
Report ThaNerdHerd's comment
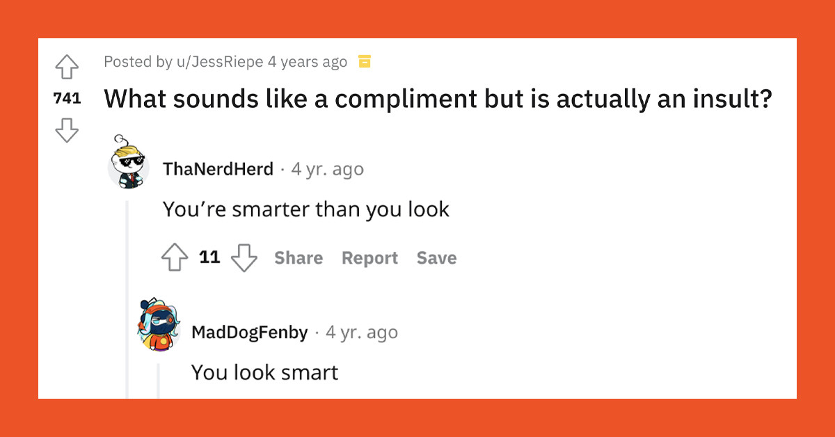tap(369, 257)
